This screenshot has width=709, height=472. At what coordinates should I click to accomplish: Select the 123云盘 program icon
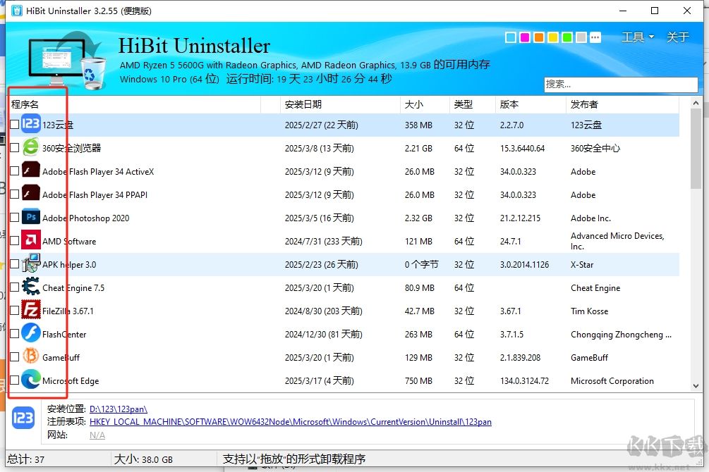click(x=30, y=124)
